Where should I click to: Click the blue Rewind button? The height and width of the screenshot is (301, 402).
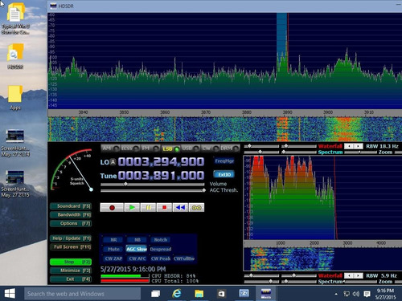180,207
